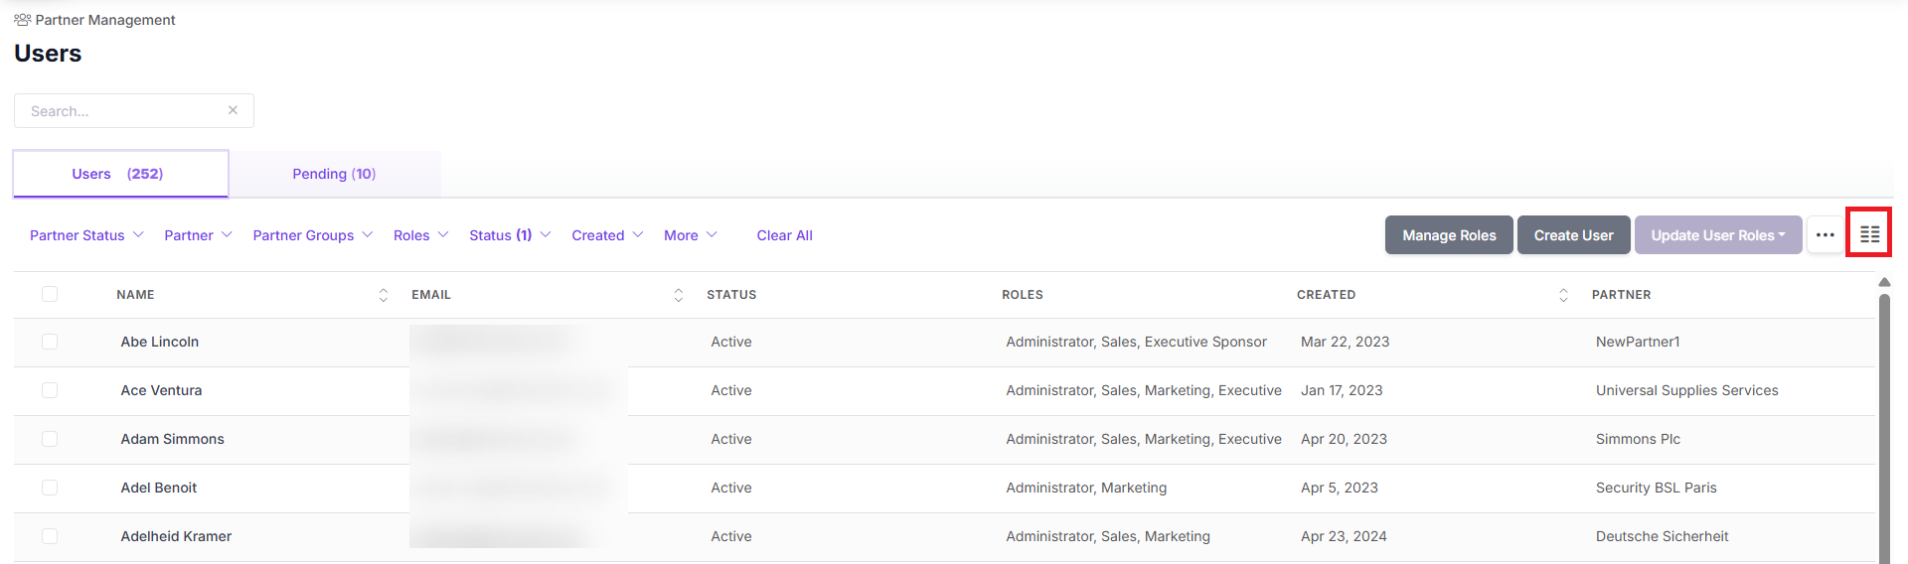This screenshot has width=1908, height=564.
Task: Click the PARTNER column header
Action: click(1621, 295)
